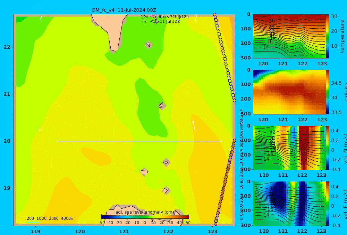This screenshot has width=347, height=235.
Task: Click the southern tip of the Taiwan landmass
Action: [x=114, y=51]
